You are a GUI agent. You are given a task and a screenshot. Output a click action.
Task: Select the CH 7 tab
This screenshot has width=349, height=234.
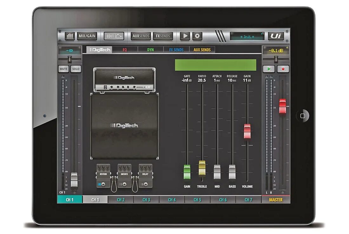(x=249, y=199)
